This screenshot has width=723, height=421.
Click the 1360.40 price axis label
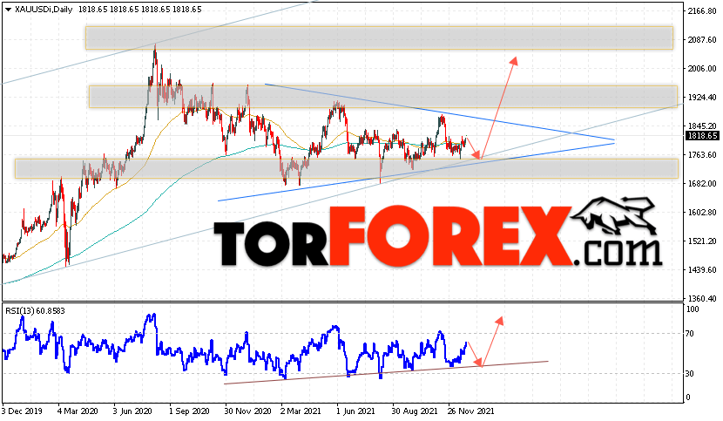702,299
